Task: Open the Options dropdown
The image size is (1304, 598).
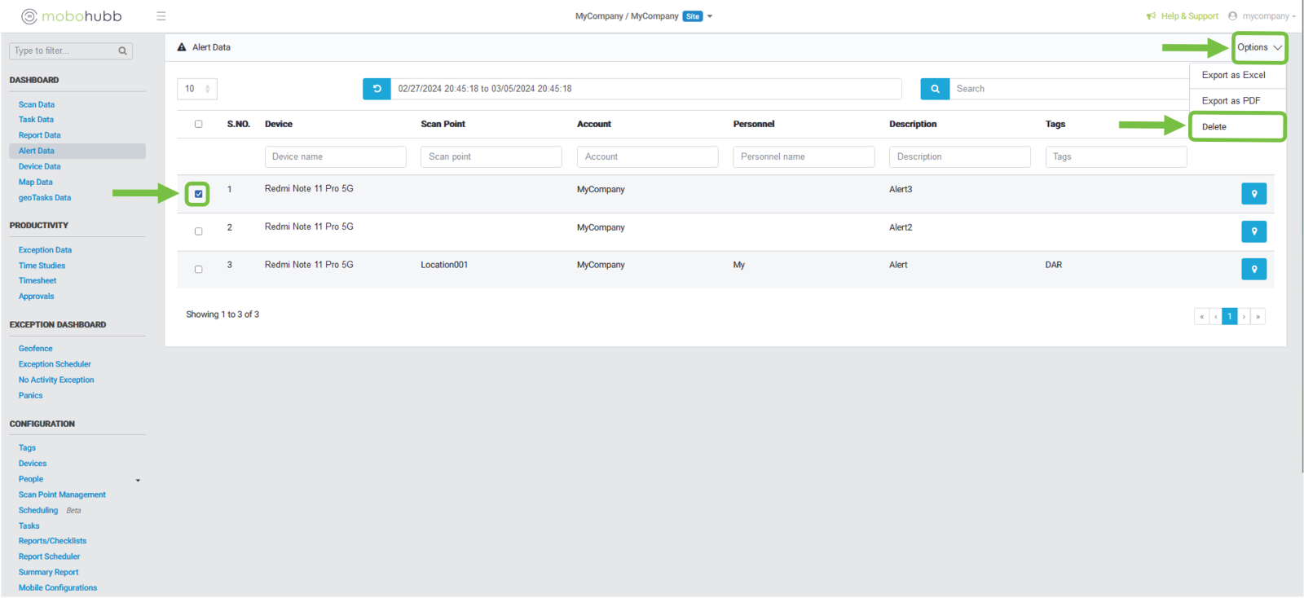Action: point(1258,47)
